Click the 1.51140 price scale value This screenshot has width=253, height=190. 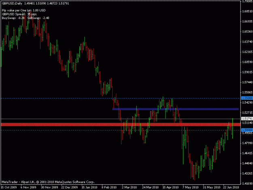click(x=247, y=123)
